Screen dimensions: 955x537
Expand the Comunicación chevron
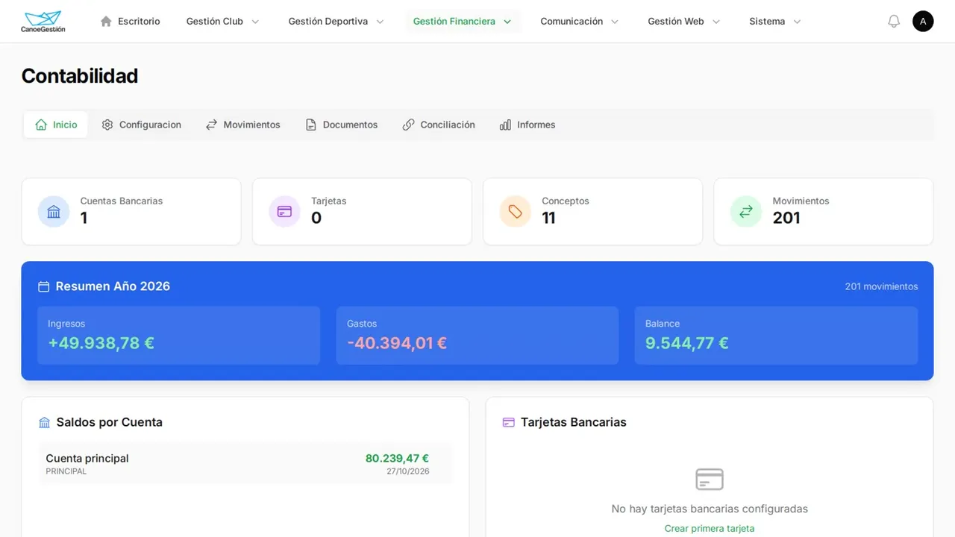(615, 22)
